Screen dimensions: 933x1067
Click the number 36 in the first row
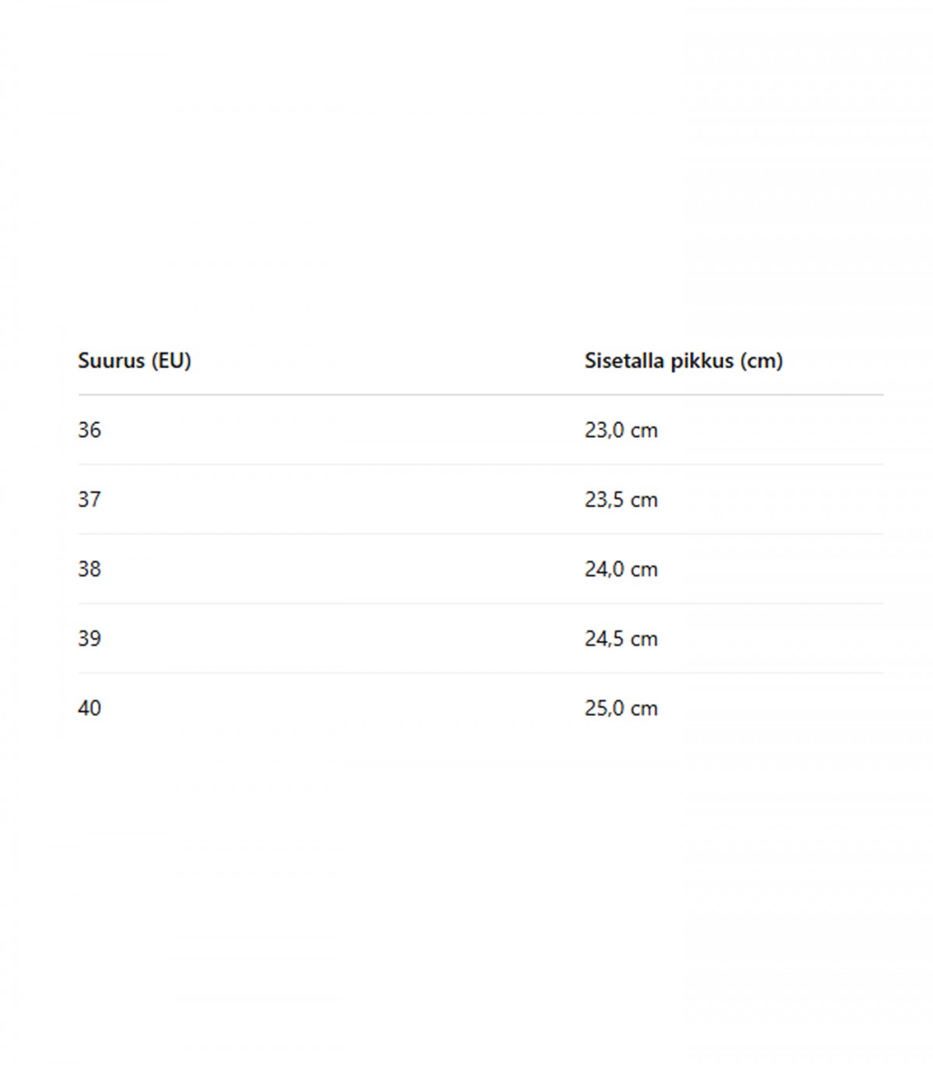tap(89, 430)
